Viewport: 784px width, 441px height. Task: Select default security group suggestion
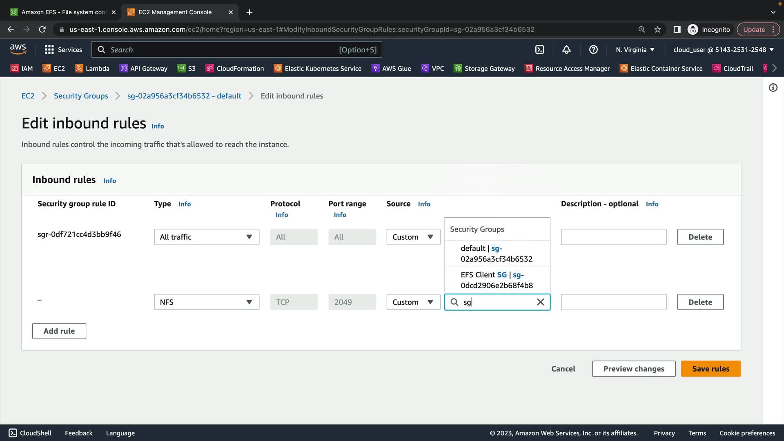pyautogui.click(x=496, y=254)
